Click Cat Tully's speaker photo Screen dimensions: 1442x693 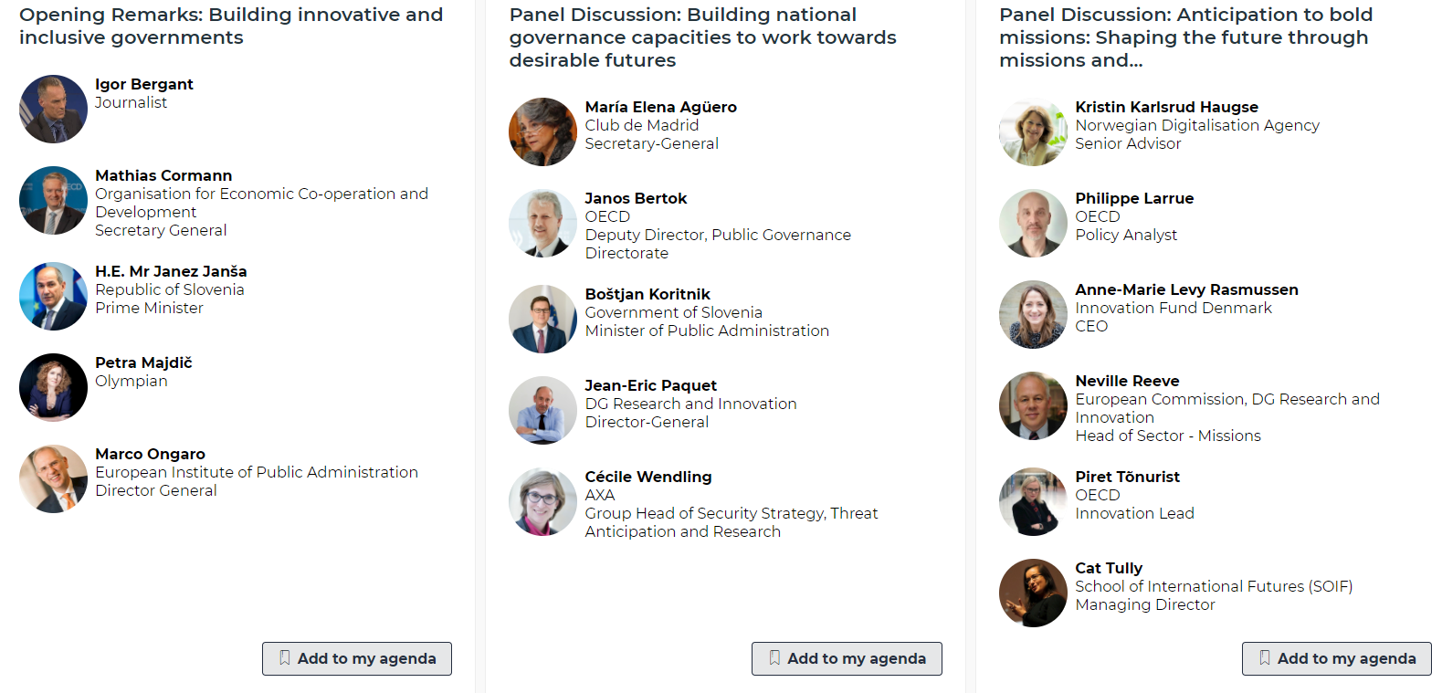click(1033, 593)
